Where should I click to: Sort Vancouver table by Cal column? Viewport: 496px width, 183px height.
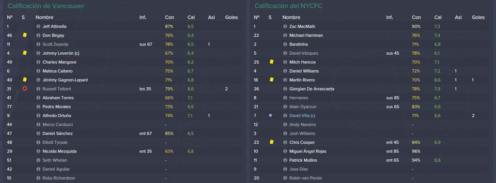point(191,17)
